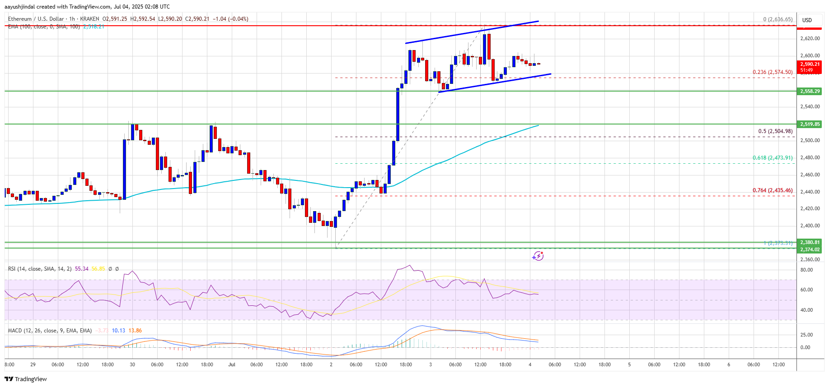The image size is (829, 387).
Task: Click the 0.5 Fibonacci level label
Action: click(775, 131)
